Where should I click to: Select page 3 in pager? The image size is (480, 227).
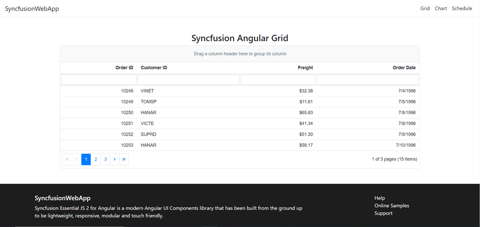click(105, 159)
